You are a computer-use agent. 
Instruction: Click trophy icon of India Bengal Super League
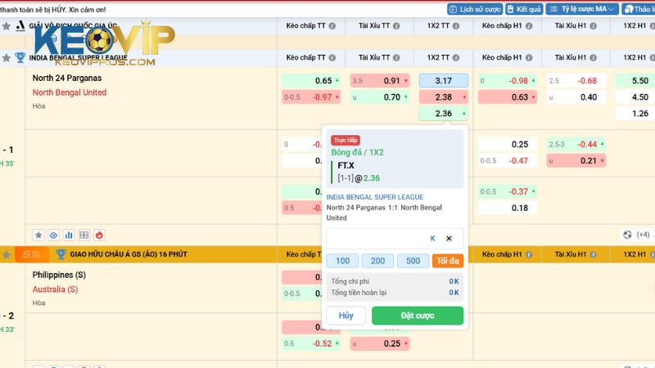click(20, 58)
